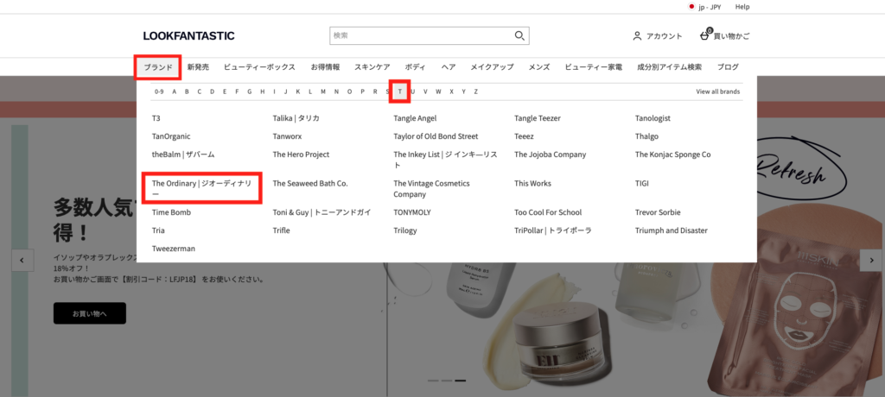
Task: Open The Jojoba Company brand
Action: 551,154
